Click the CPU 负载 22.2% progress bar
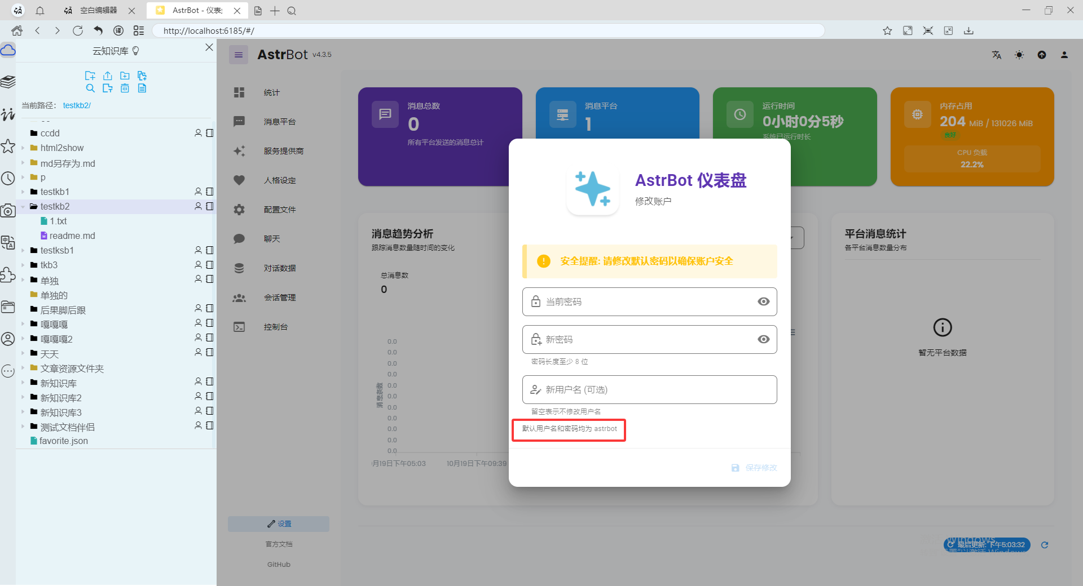The width and height of the screenshot is (1083, 586). [x=971, y=159]
